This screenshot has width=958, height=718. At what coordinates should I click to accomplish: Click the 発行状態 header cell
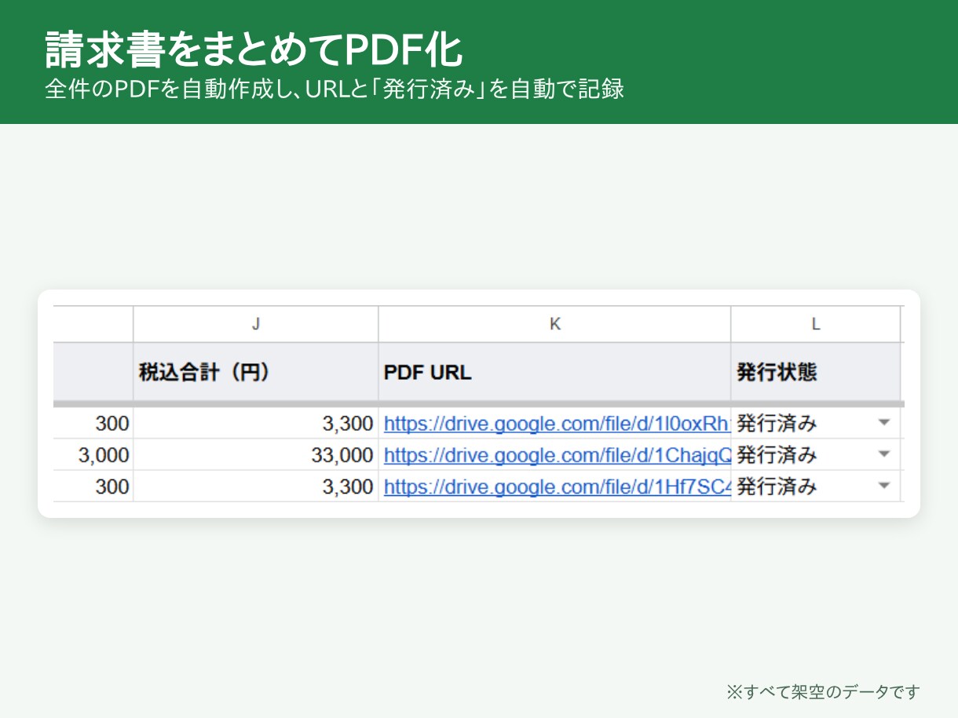pos(816,372)
